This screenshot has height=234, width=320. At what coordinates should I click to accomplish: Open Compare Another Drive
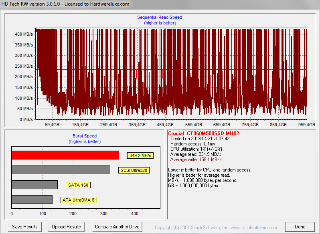point(117,227)
